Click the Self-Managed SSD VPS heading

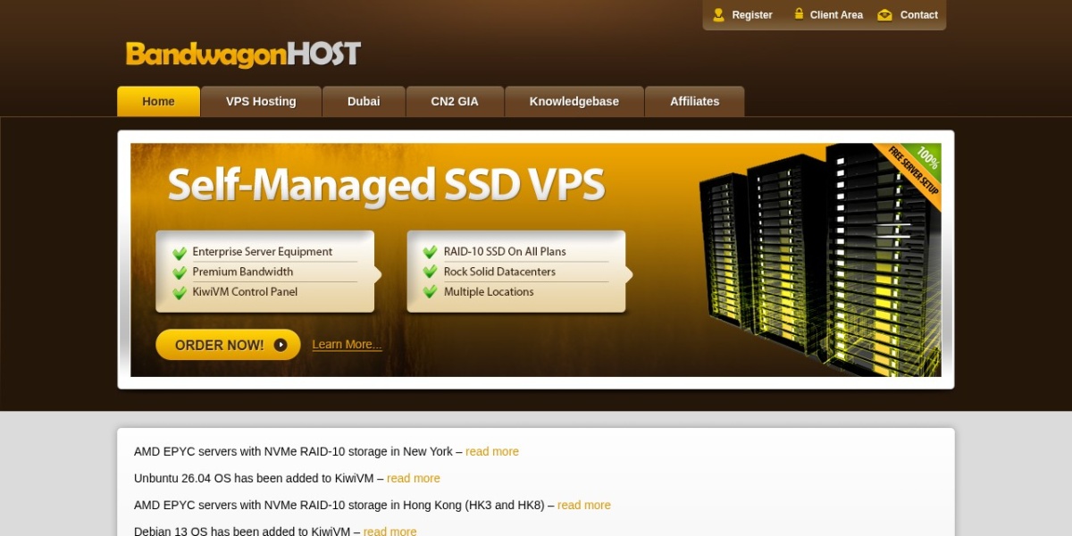[x=386, y=185]
